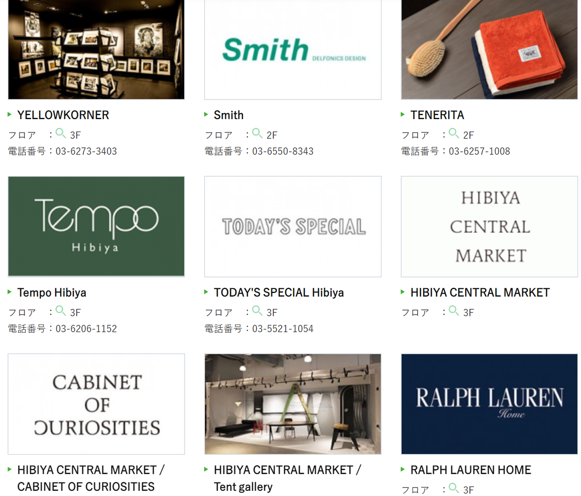Click magnifier icon under HIBIYA CENTRAL MARKET

[454, 311]
